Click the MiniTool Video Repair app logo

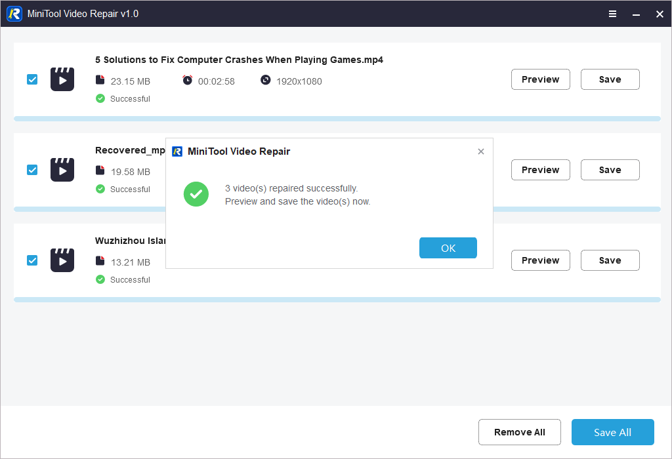(x=14, y=14)
